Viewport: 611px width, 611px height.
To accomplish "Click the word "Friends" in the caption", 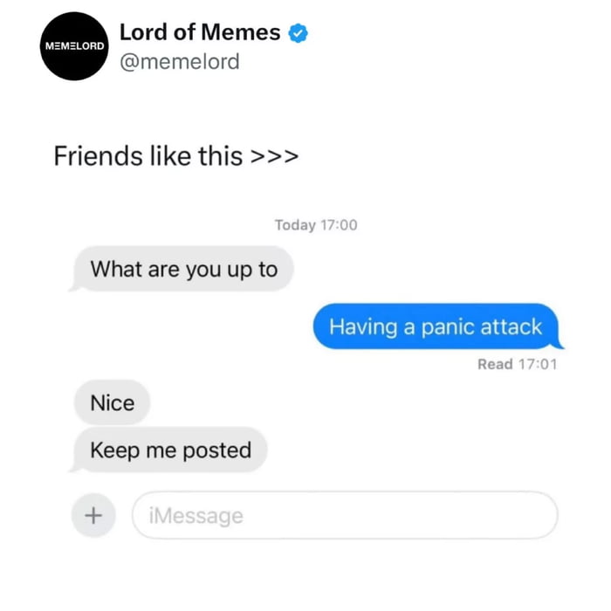I will [x=98, y=156].
